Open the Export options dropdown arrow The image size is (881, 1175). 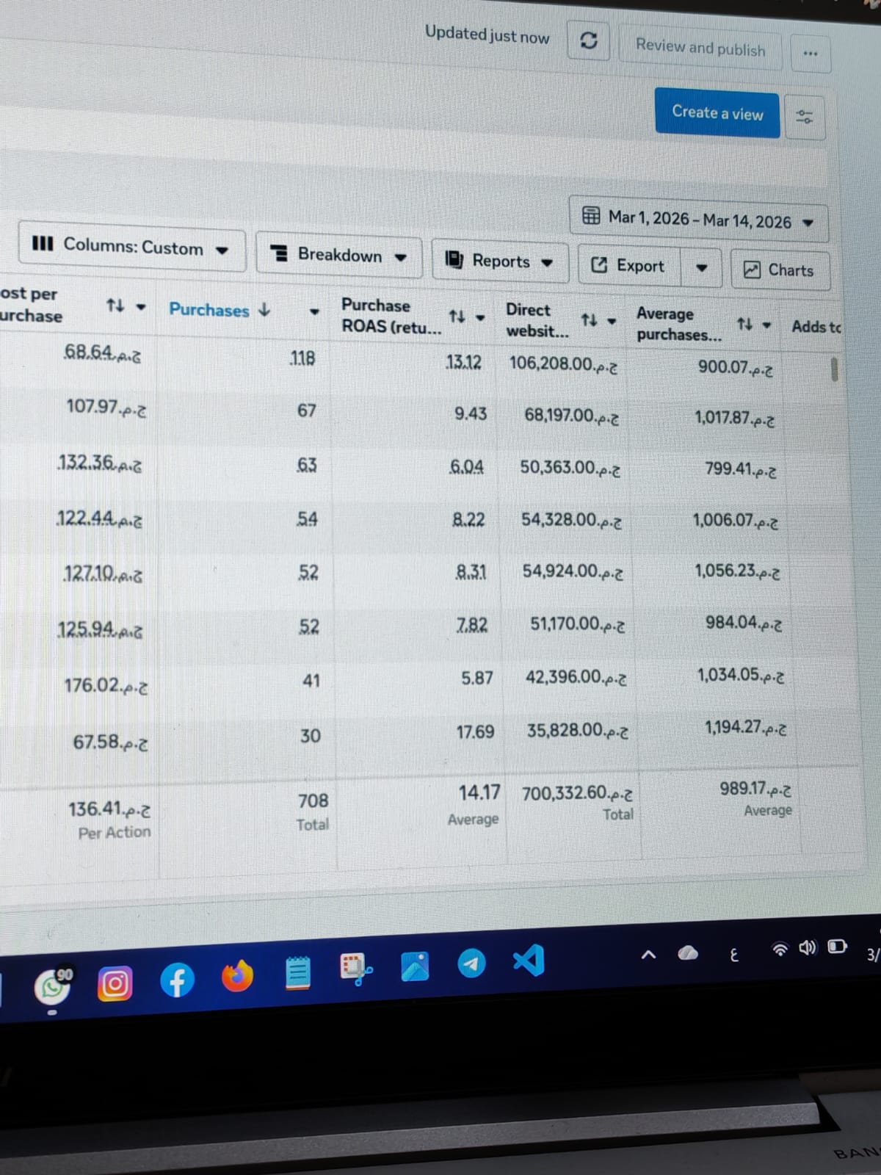pos(701,268)
